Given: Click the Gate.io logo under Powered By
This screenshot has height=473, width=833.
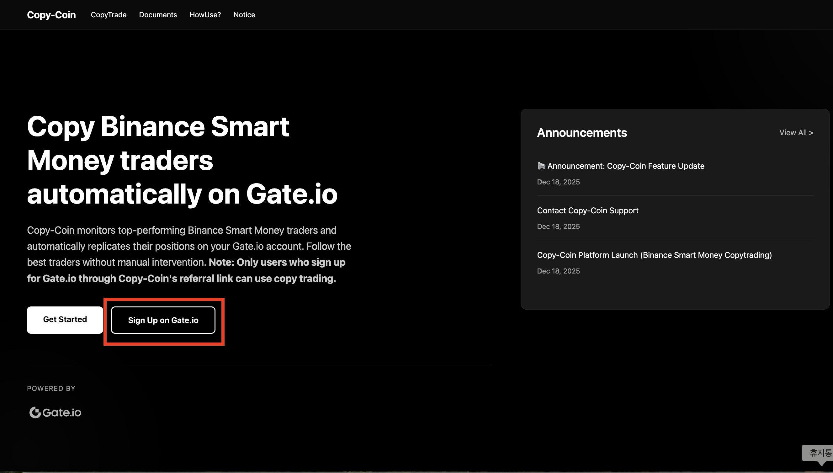Looking at the screenshot, I should point(55,412).
